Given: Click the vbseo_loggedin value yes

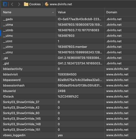Looking at the screenshot, I should 60,135.
